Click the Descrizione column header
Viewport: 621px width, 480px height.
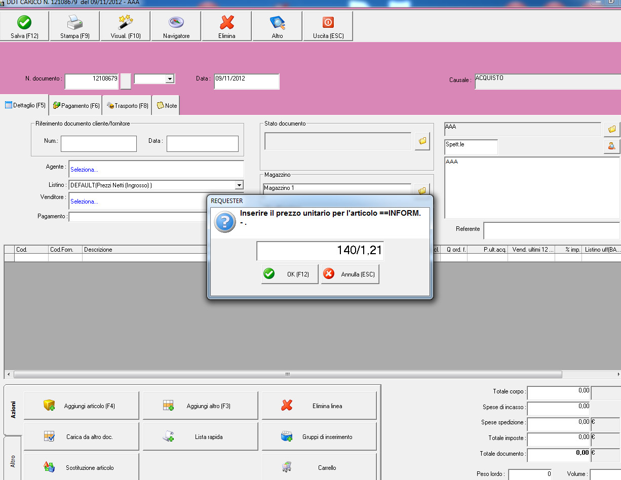[144, 250]
